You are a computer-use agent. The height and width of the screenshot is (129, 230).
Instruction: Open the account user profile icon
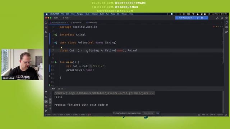(217, 18)
